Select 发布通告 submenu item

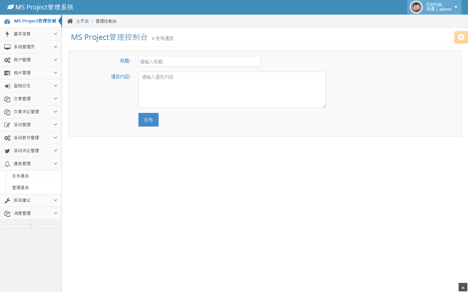coord(20,176)
